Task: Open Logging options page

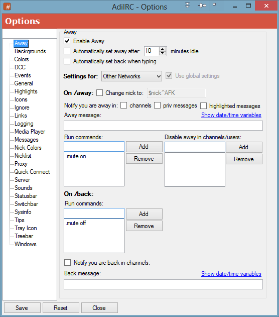Action: pyautogui.click(x=24, y=124)
